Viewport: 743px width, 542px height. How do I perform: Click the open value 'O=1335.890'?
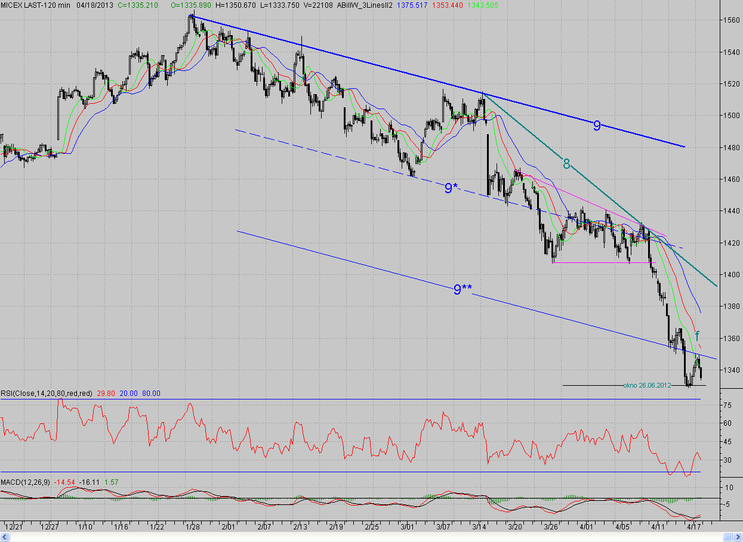coord(190,5)
